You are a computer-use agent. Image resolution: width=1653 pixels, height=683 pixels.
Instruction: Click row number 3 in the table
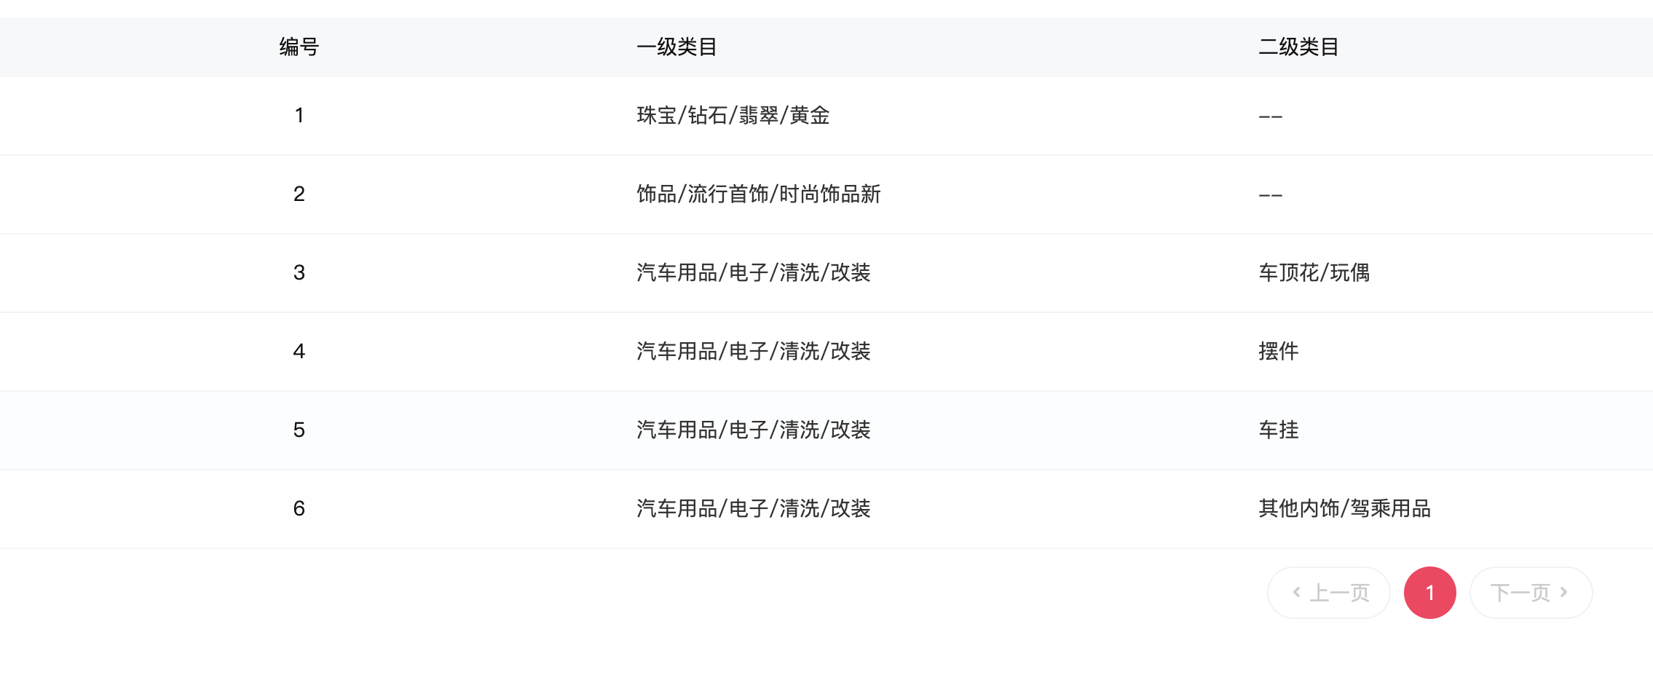(299, 273)
